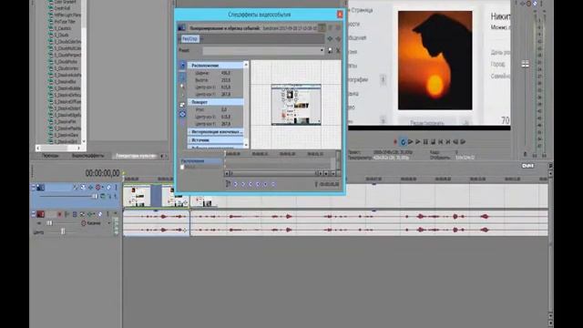Screen dimensions: 583x328
Task: Open Track FX on the video track
Action: click(x=90, y=187)
